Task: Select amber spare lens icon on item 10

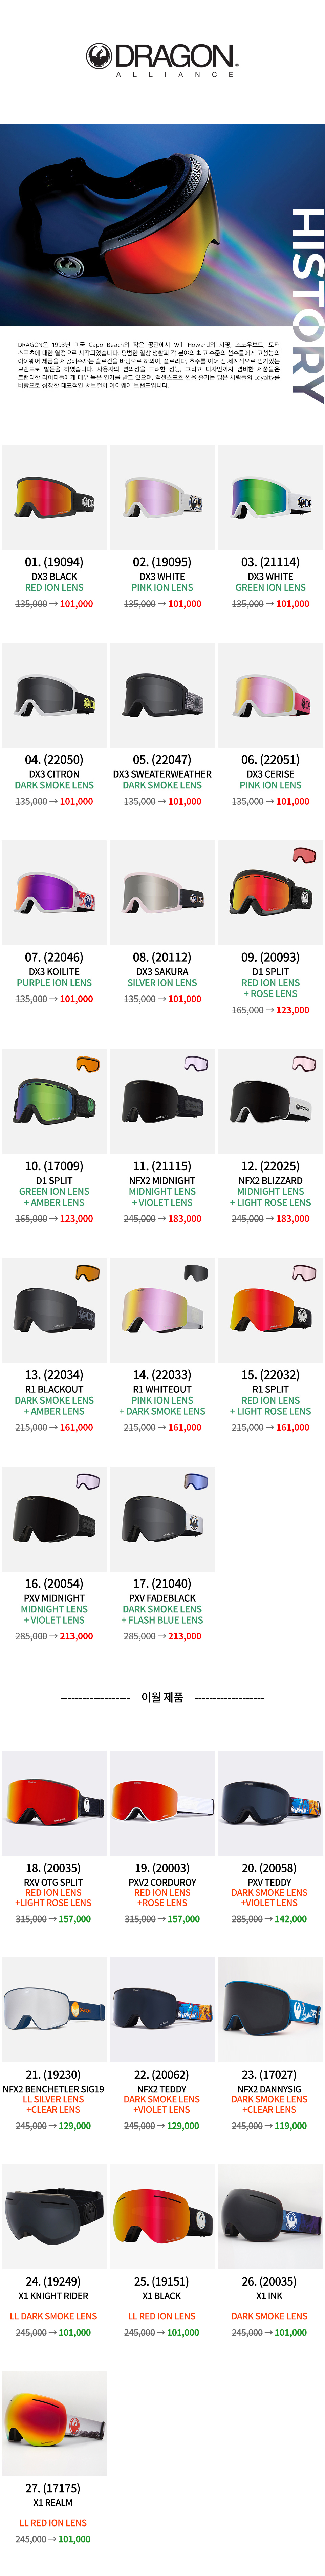Action: [88, 1064]
